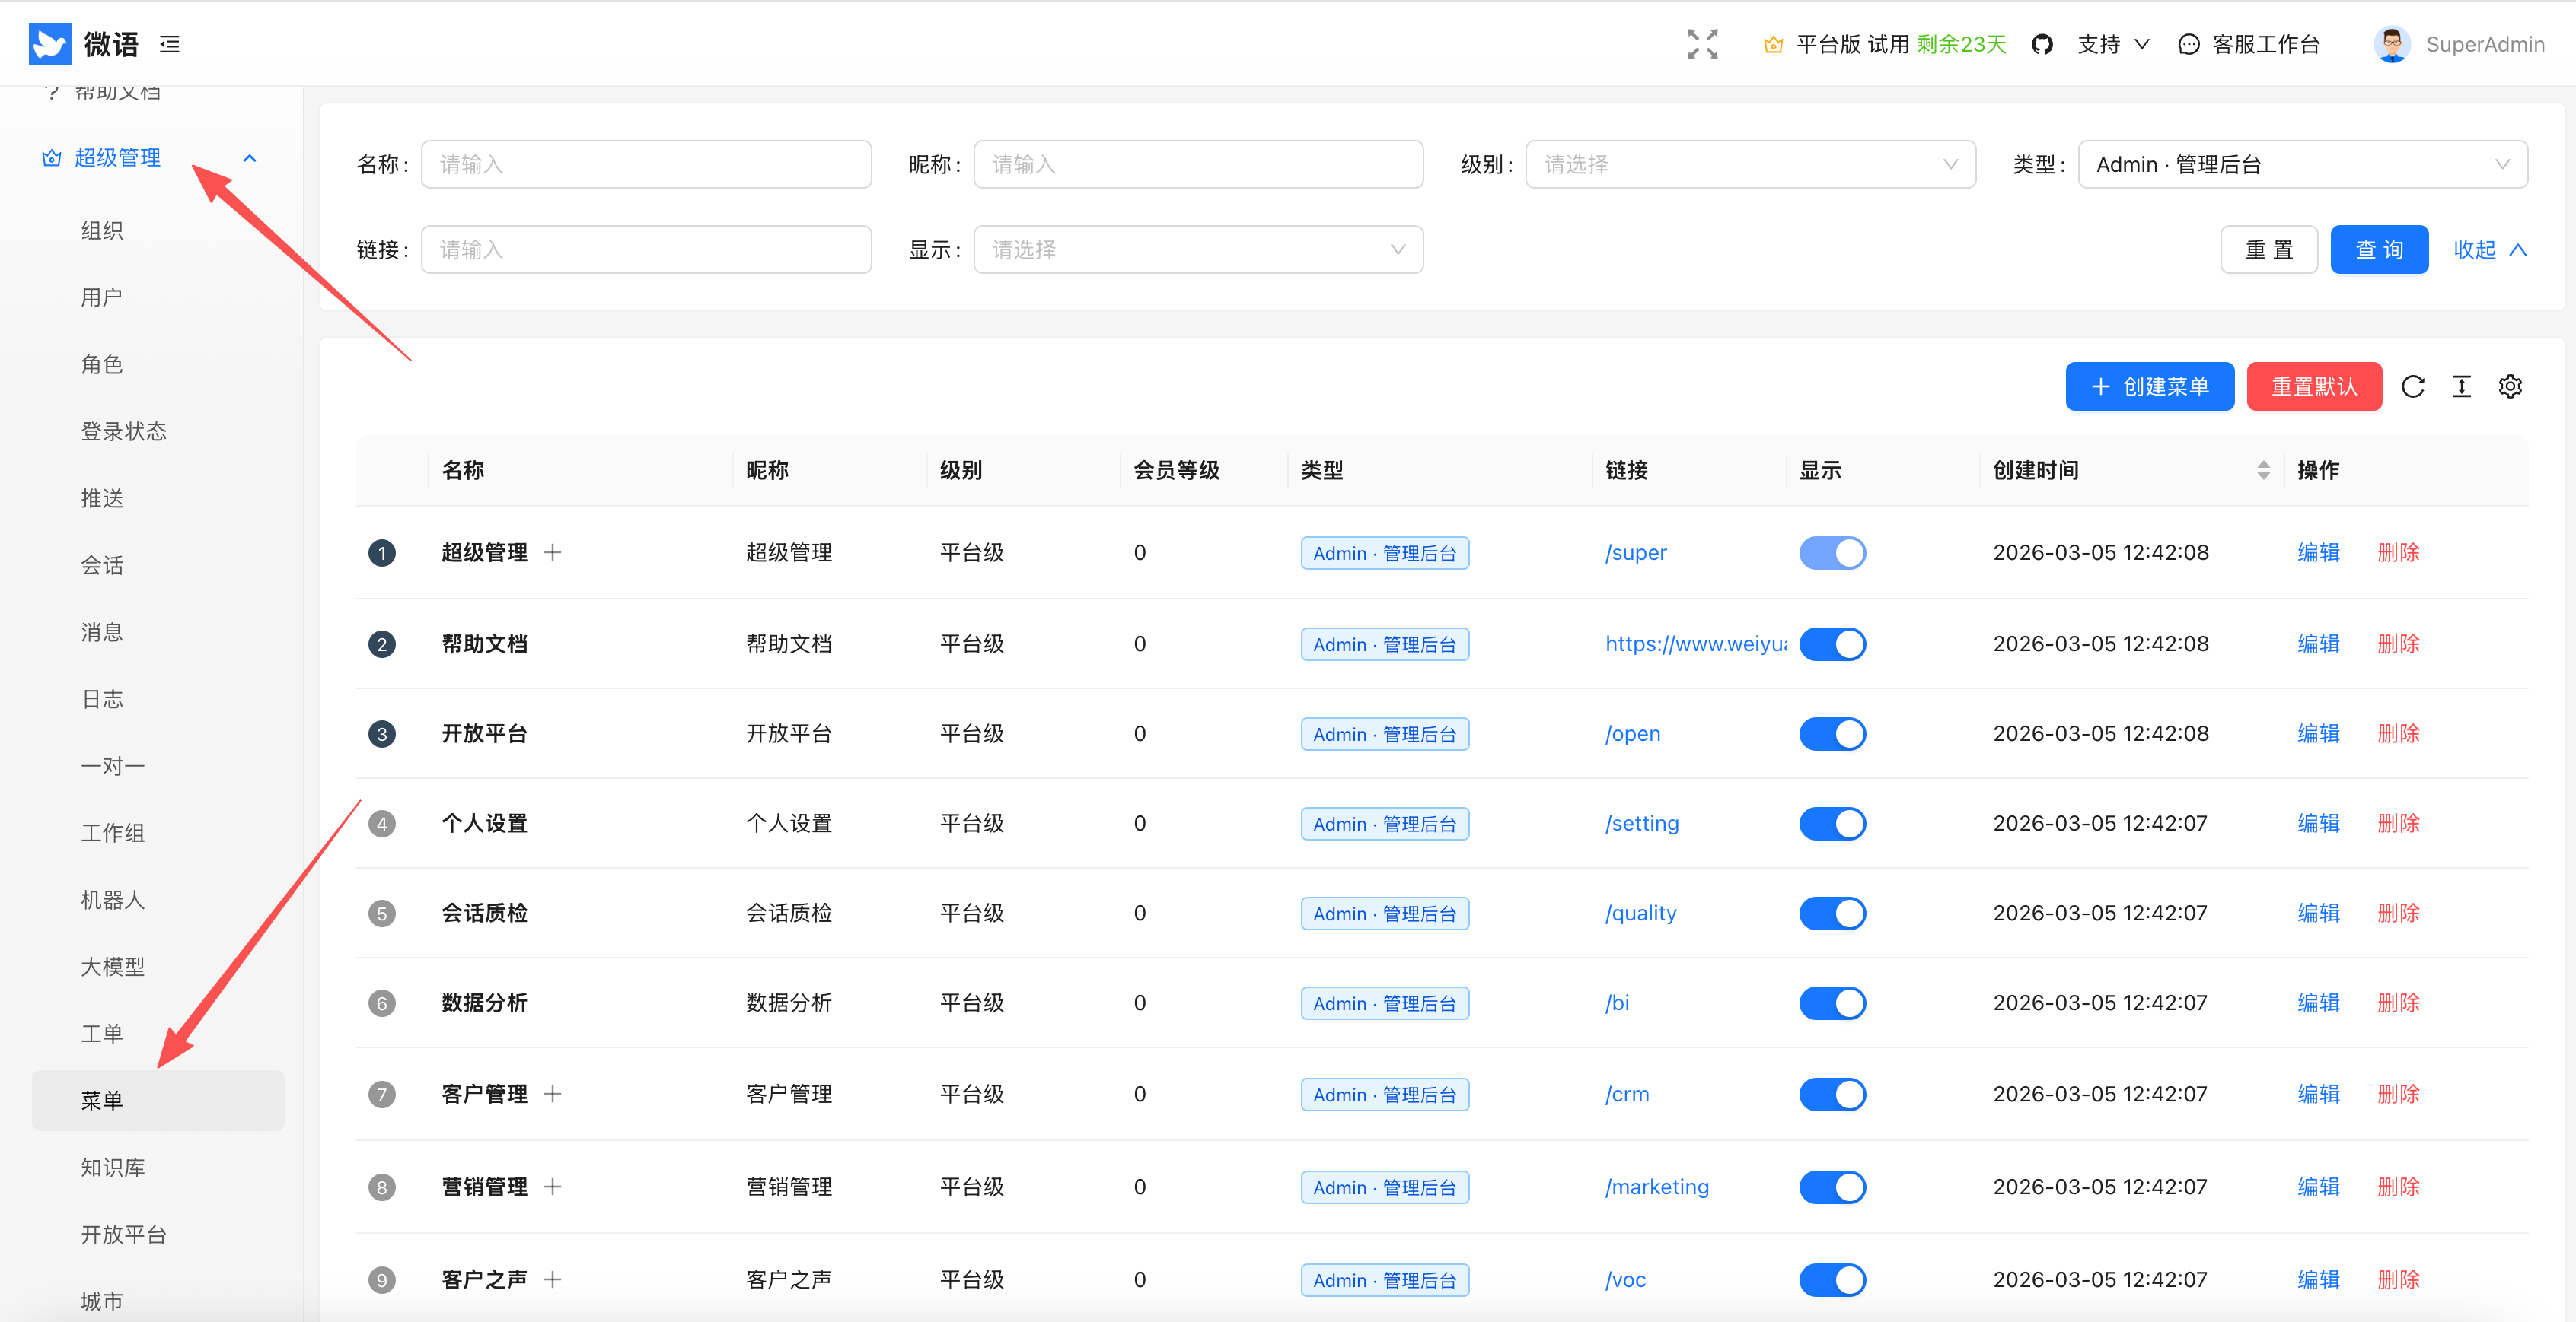2576x1322 pixels.
Task: Refresh the menu table
Action: 2412,386
